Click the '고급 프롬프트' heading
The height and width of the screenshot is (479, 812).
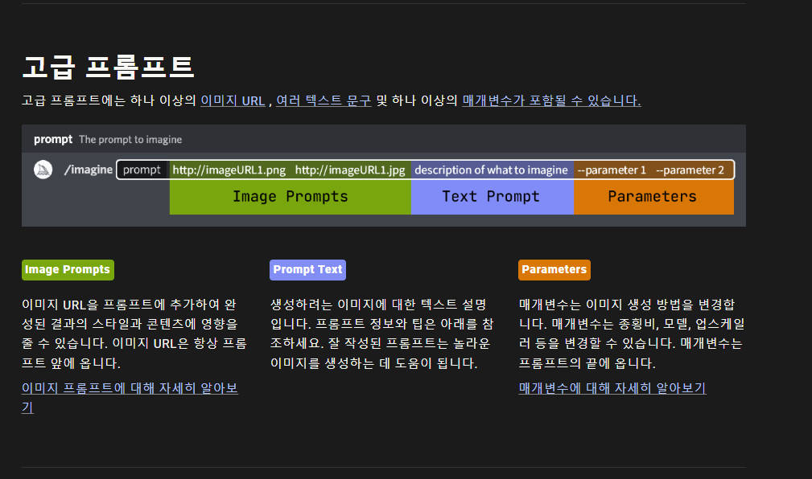click(108, 68)
